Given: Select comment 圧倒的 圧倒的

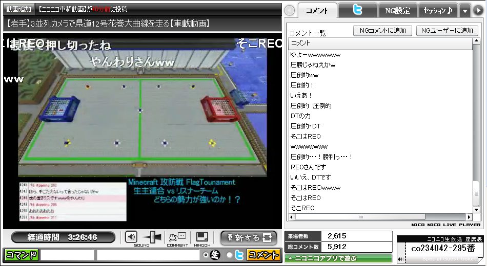Looking at the screenshot, I should pyautogui.click(x=380, y=106).
